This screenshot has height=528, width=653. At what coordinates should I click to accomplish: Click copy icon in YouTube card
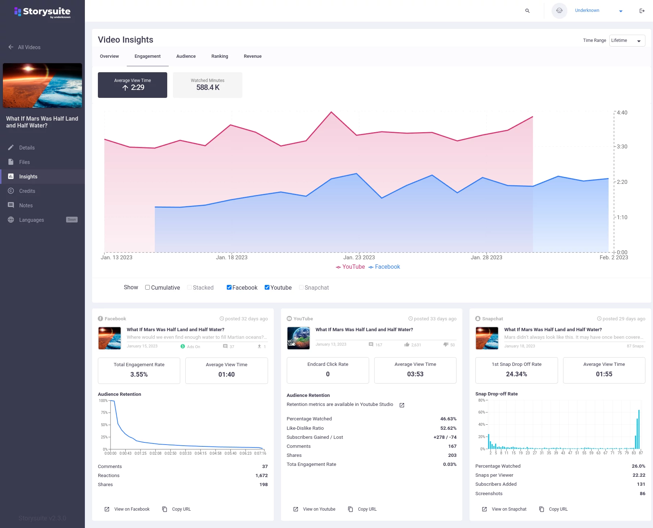(x=350, y=509)
